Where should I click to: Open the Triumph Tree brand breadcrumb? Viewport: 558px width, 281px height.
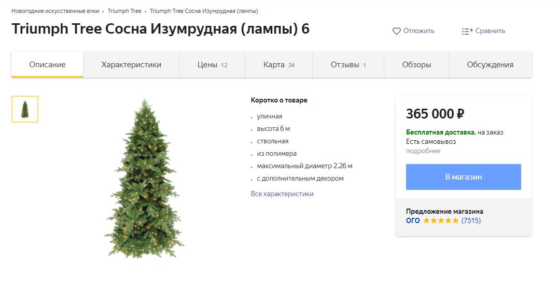coord(124,11)
